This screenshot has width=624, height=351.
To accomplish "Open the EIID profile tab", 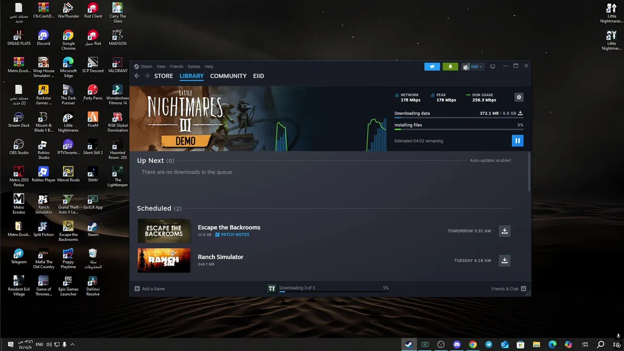I will tap(258, 76).
